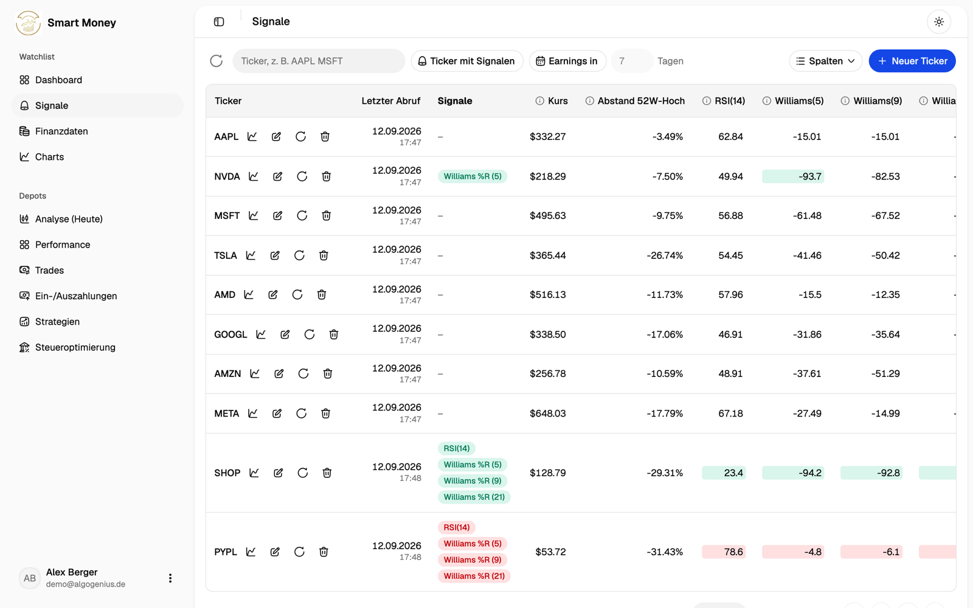973x608 pixels.
Task: Click PYPL's highlighted 78.6 RSI value
Action: pos(724,552)
